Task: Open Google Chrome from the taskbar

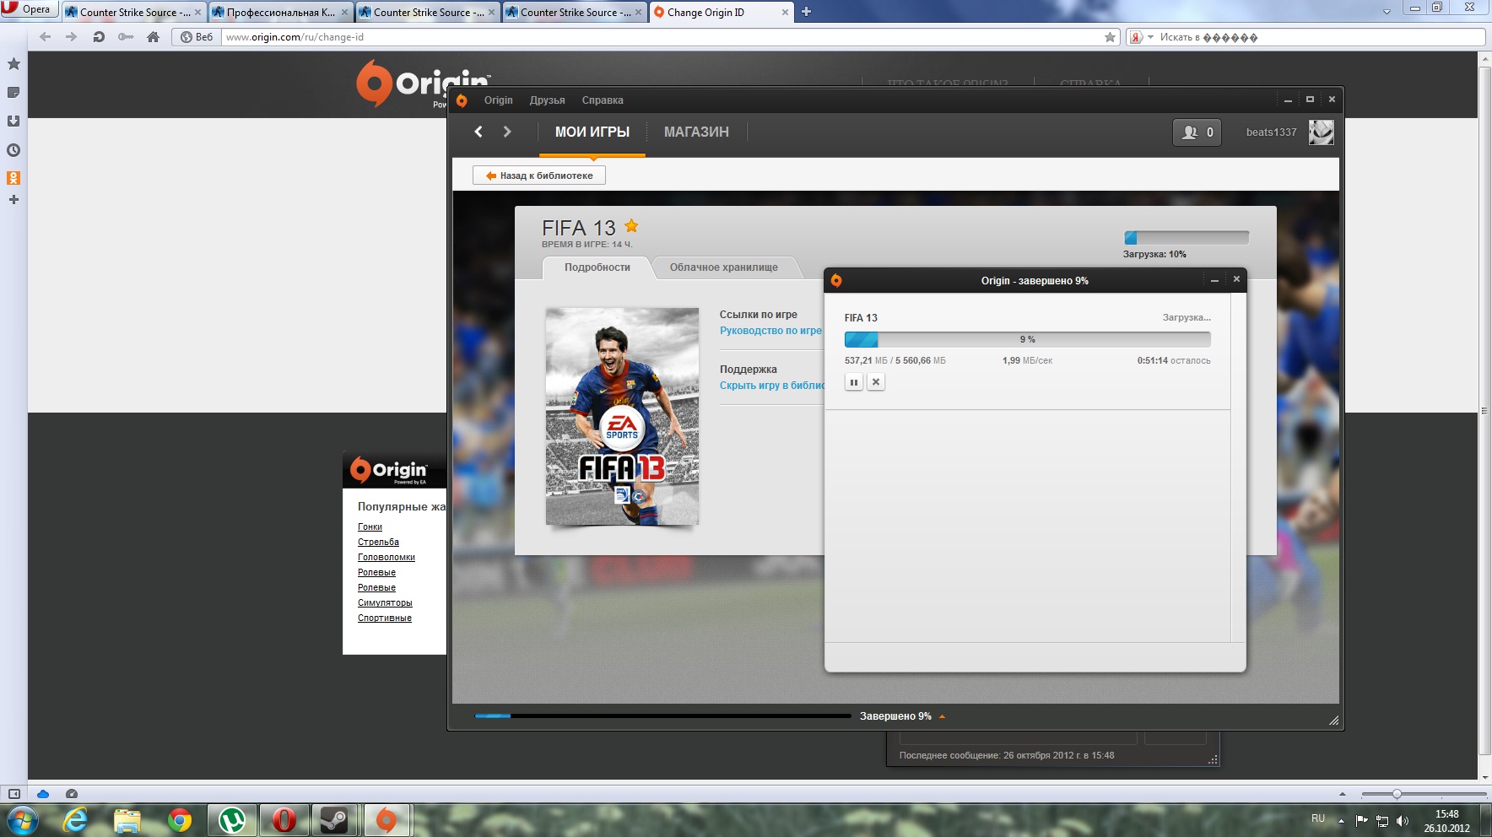Action: click(x=180, y=819)
